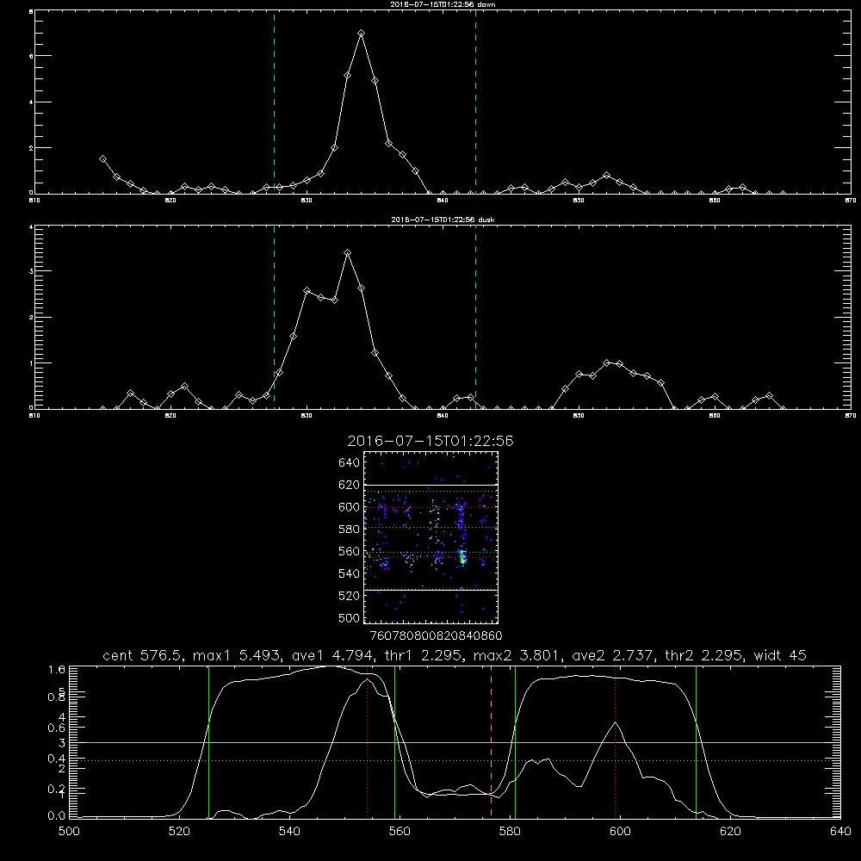The width and height of the screenshot is (861, 861).
Task: Select red dotted line near 600 in bottom plot
Action: pos(615,742)
